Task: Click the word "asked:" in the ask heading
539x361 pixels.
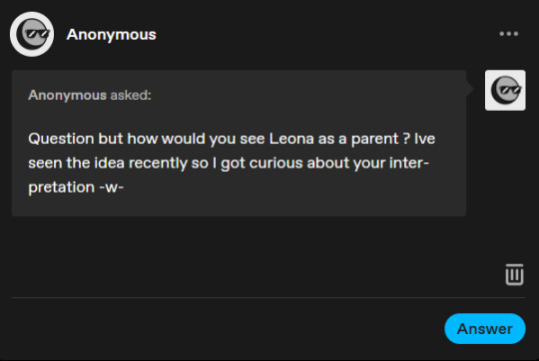Action: (131, 95)
